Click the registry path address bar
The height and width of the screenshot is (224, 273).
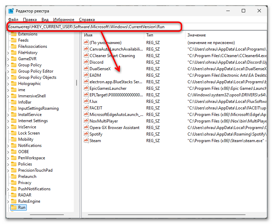click(137, 27)
